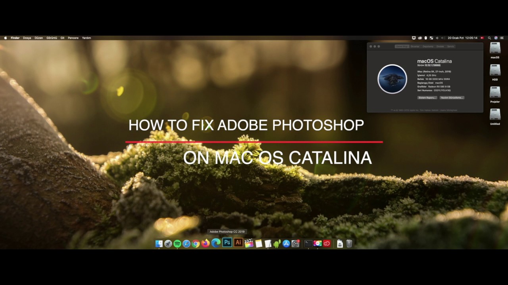Viewport: 508px width, 285px height.
Task: Open the App Store from dock
Action: click(286, 243)
